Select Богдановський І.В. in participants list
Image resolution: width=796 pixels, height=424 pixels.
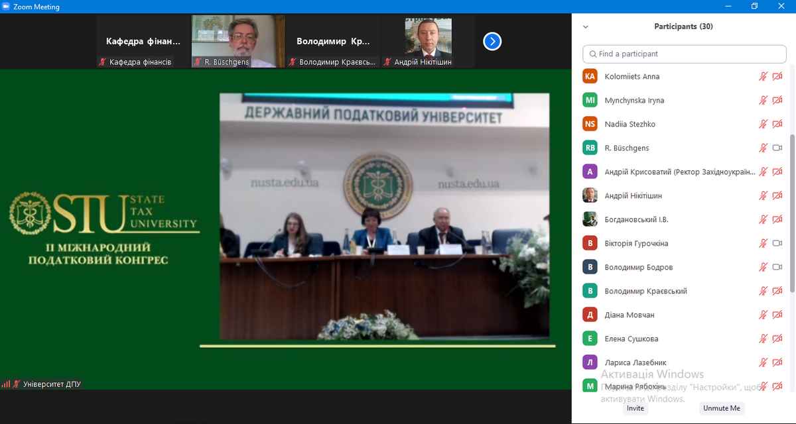pyautogui.click(x=631, y=220)
